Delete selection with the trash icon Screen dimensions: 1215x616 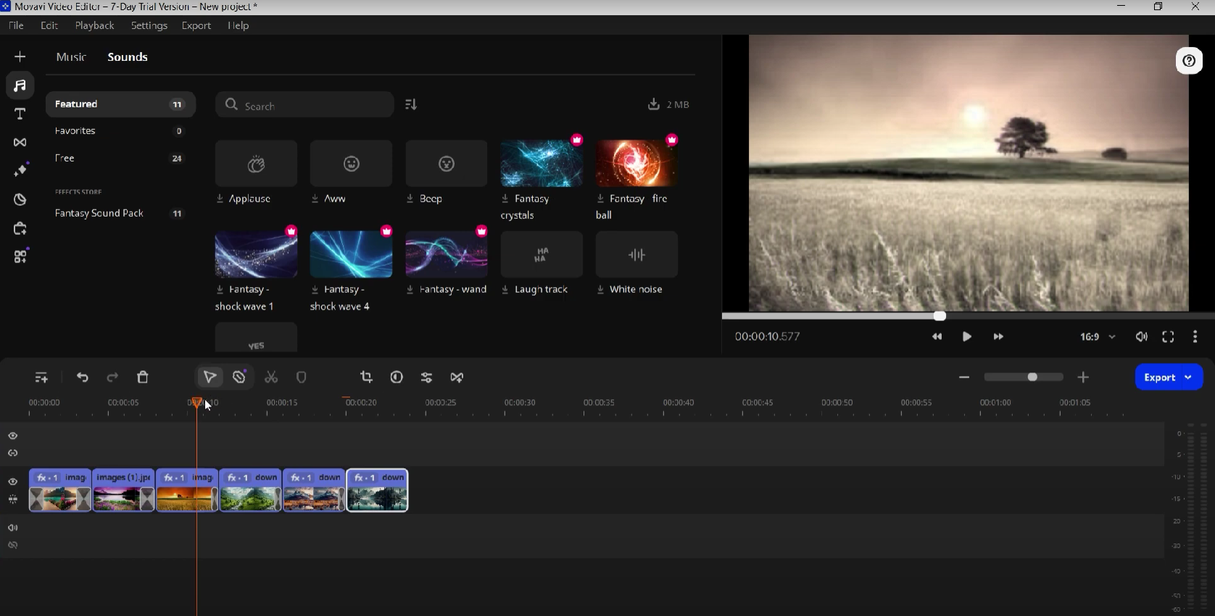click(x=143, y=378)
